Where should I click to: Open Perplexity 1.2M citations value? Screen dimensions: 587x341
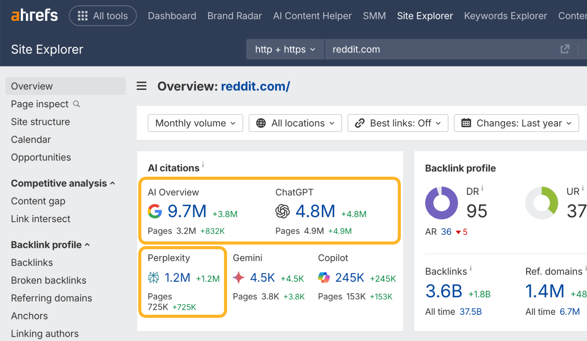[177, 278]
